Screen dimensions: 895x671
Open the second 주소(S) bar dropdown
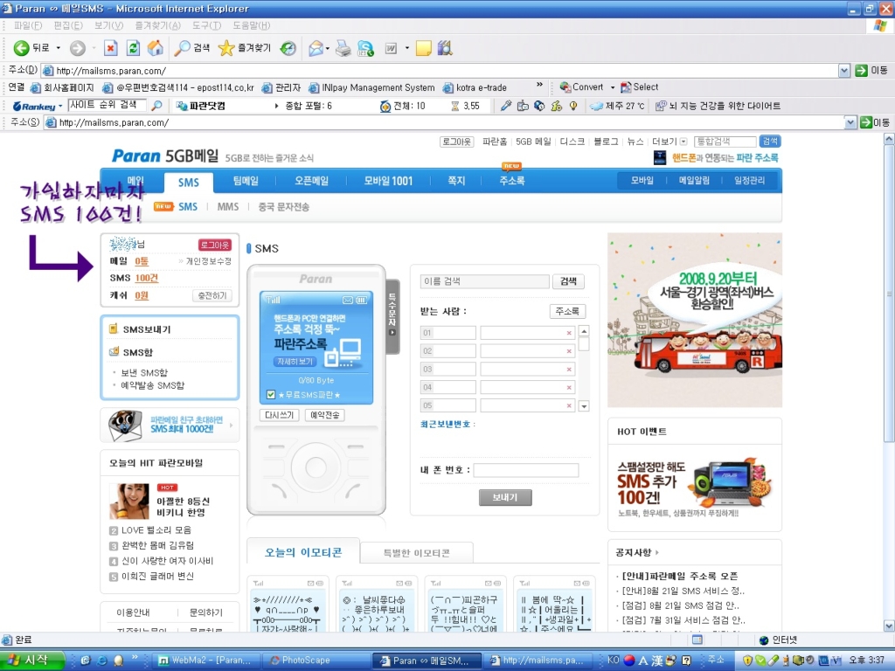[850, 122]
